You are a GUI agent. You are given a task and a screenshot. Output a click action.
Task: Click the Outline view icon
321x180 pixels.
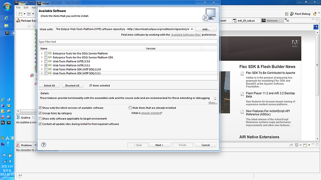tap(18, 118)
